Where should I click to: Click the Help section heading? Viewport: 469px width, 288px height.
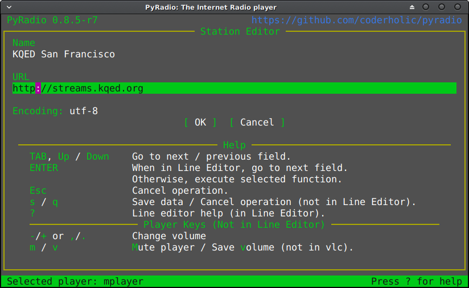click(234, 145)
